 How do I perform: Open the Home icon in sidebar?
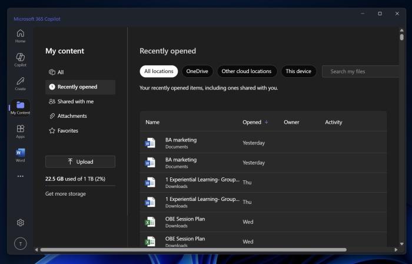(x=20, y=35)
